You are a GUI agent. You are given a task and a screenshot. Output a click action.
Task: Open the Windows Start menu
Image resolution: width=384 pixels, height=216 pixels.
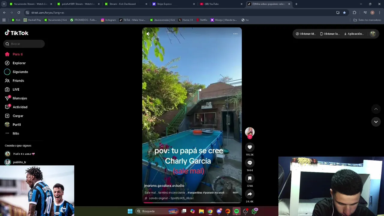pos(130,211)
